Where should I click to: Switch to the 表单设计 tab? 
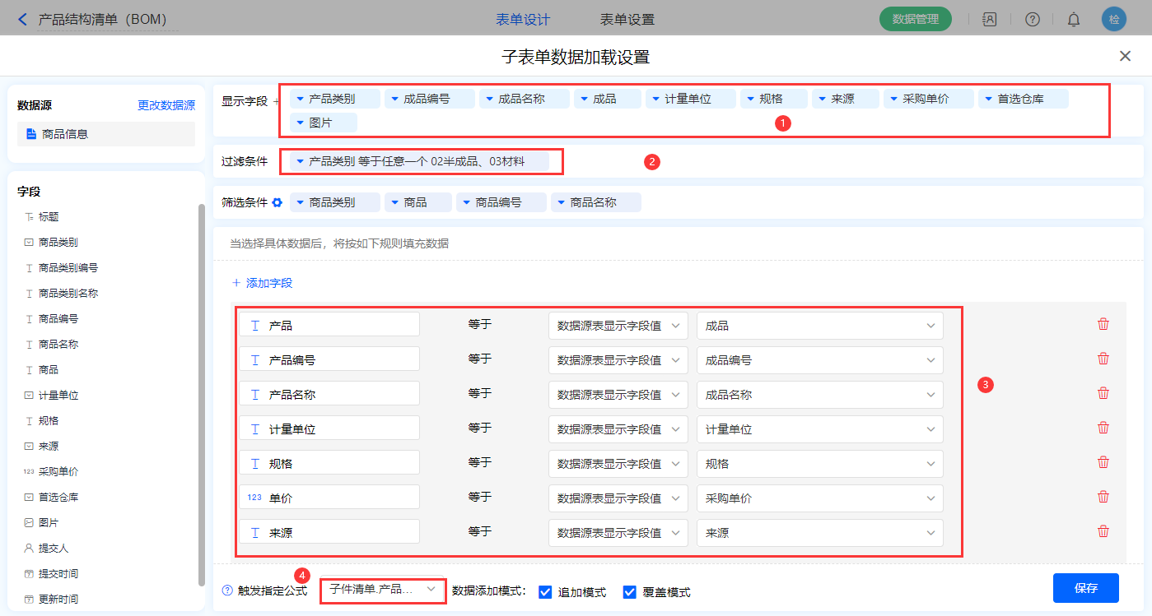point(522,19)
